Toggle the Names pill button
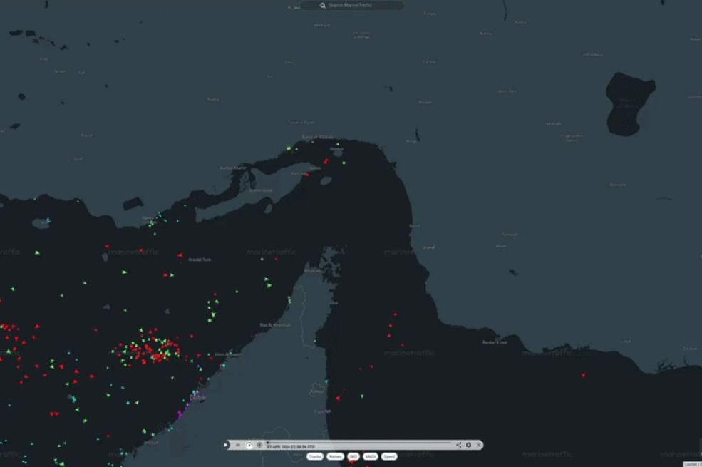702x467 pixels. (x=335, y=456)
